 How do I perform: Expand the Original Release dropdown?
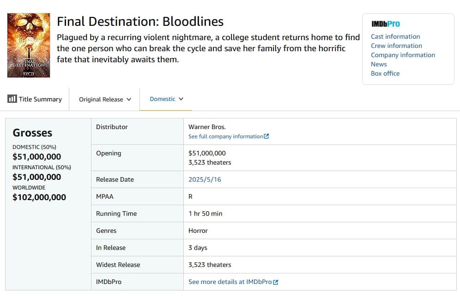105,99
